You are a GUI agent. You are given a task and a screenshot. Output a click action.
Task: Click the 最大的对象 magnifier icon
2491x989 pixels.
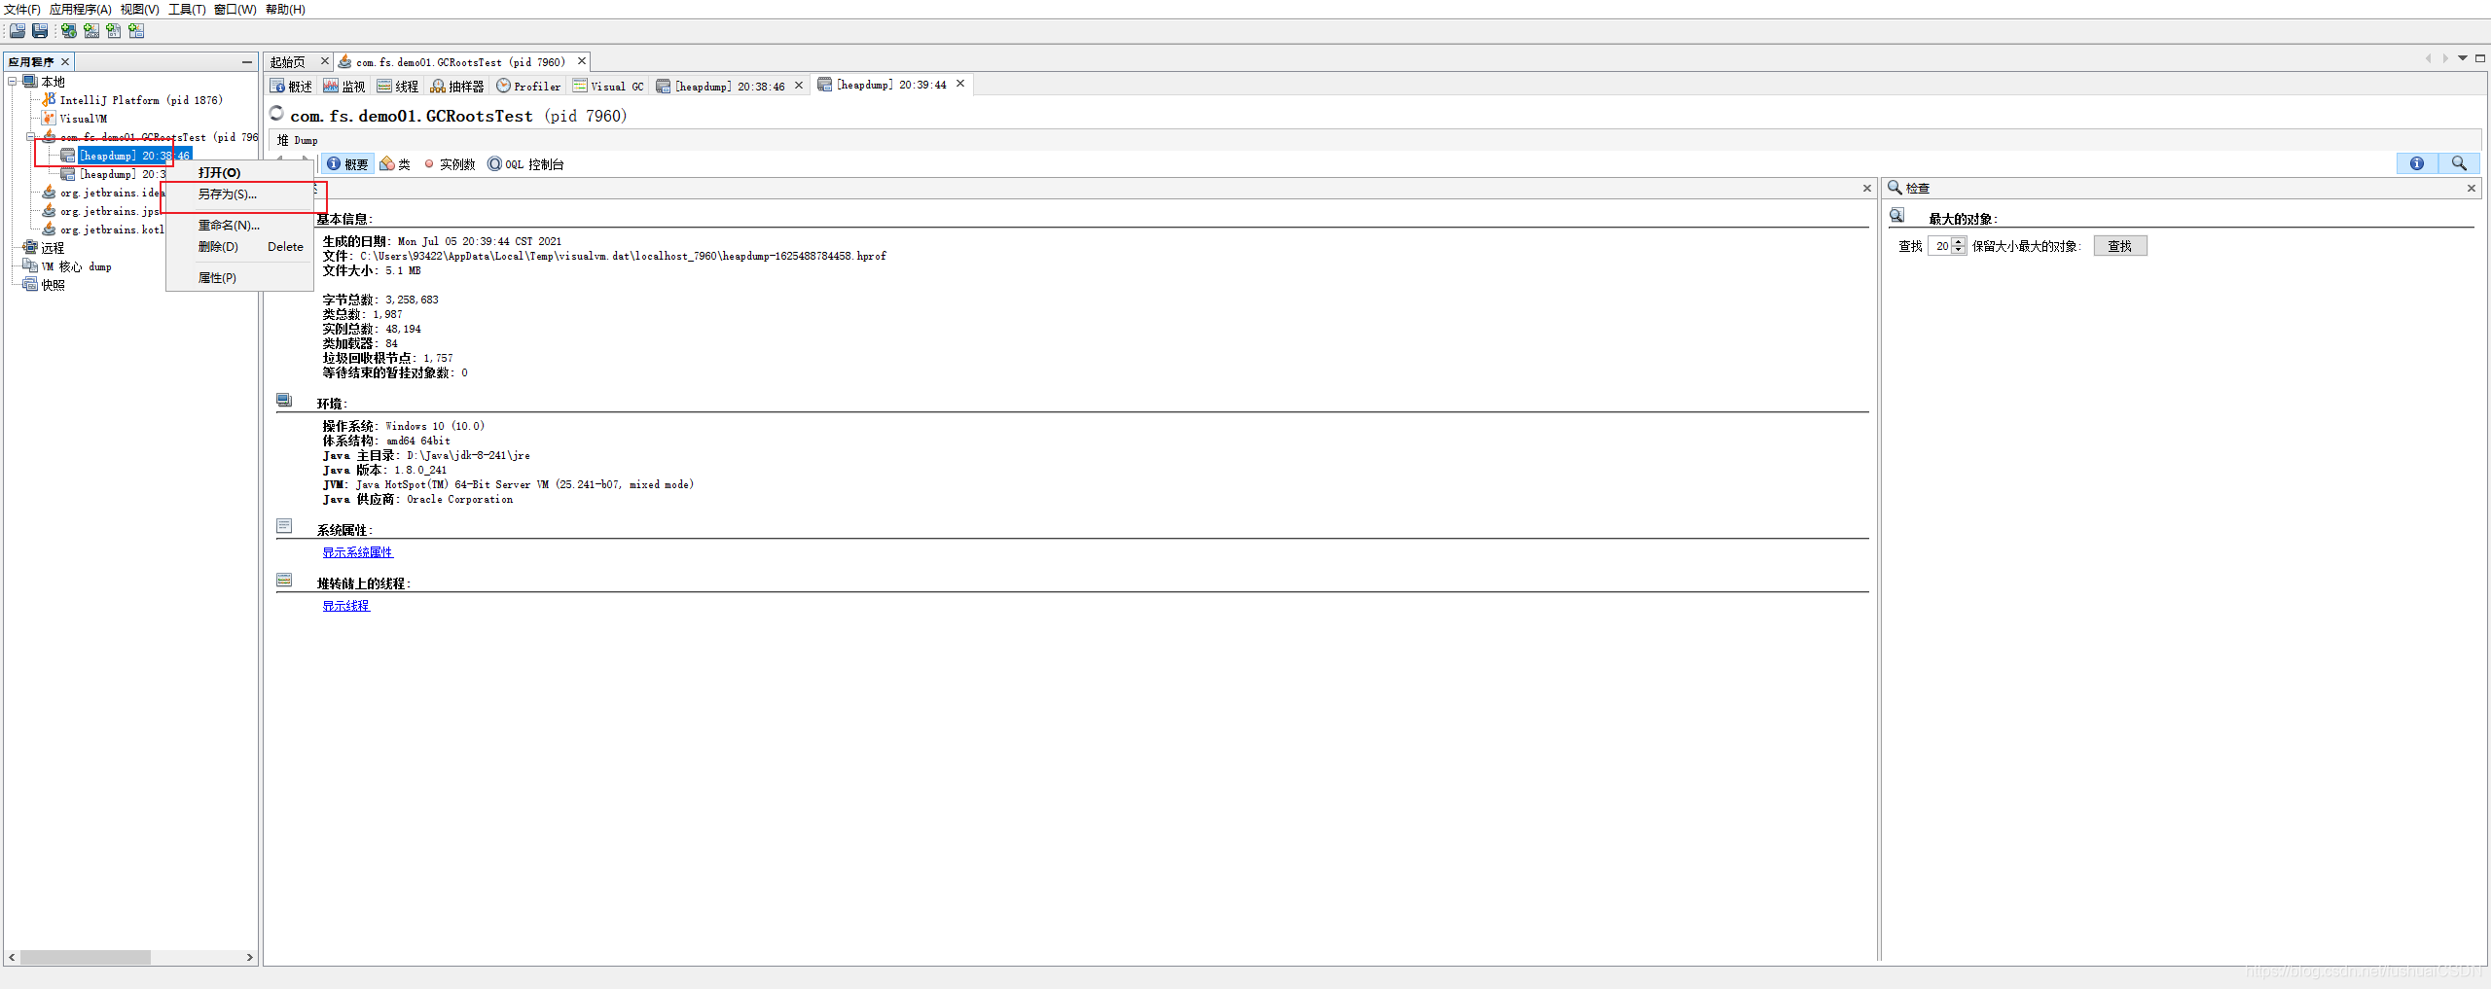[1897, 216]
